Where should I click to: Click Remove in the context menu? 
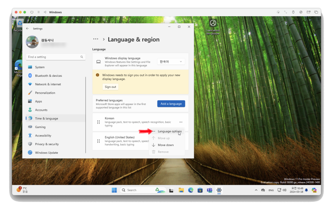pyautogui.click(x=167, y=152)
